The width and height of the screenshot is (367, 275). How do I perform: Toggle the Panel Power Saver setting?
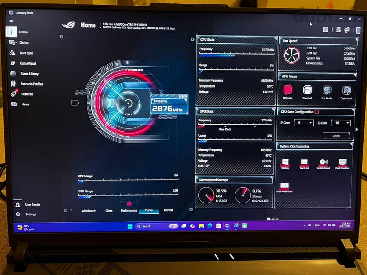click(284, 188)
